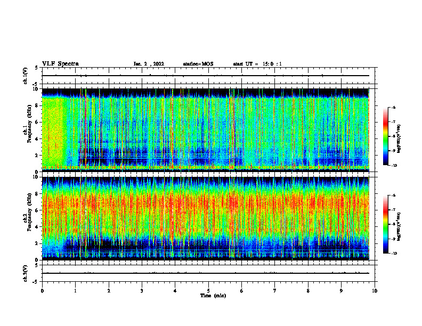Screen dimensions: 422x326
Task: Click the "ch.3(V)" axis label
Action: point(26,273)
